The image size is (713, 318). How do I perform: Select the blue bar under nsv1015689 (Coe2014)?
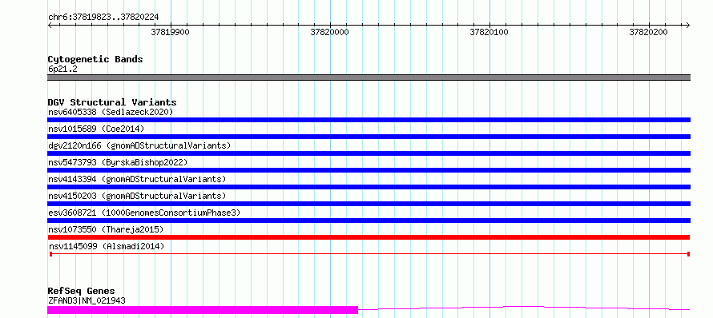[369, 137]
